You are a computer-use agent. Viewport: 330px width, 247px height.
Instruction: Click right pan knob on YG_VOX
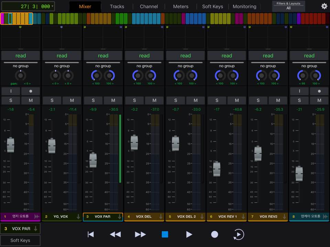coord(68,75)
